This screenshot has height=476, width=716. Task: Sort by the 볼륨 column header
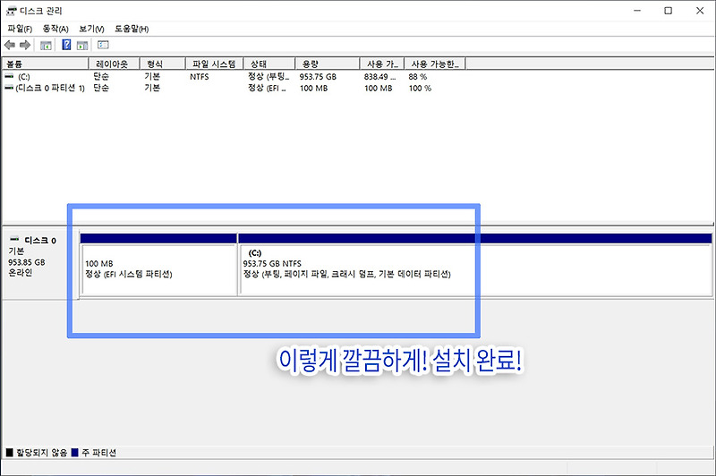point(45,64)
